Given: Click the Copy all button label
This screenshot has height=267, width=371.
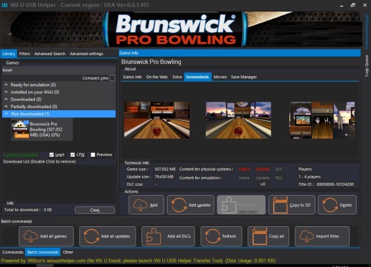Looking at the screenshot, I should pyautogui.click(x=277, y=236).
